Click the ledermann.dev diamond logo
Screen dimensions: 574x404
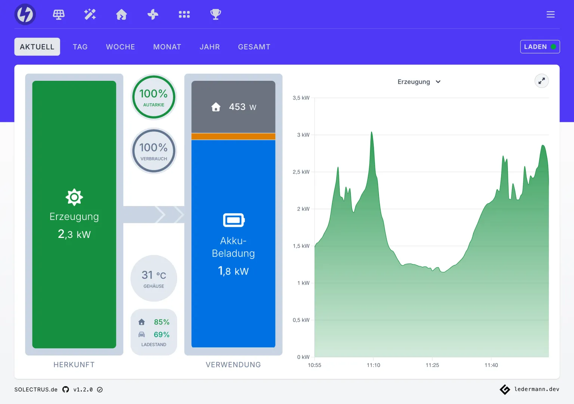[x=505, y=389]
